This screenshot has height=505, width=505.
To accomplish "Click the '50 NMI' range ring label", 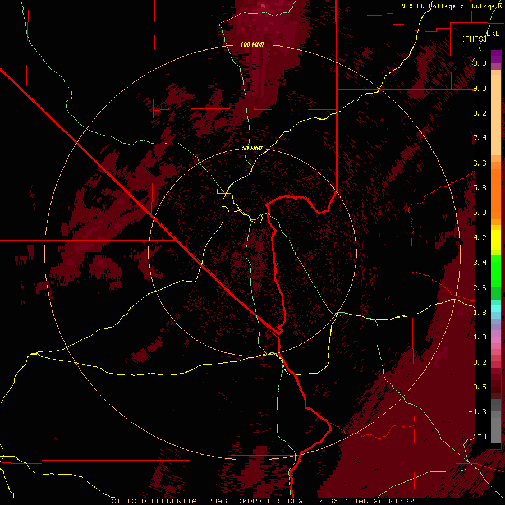I will point(252,149).
